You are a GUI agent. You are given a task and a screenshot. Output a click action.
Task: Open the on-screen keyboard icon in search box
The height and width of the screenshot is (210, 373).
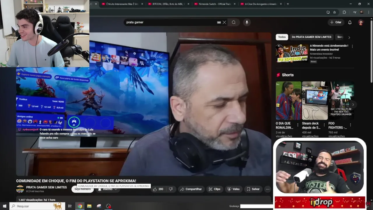click(x=219, y=22)
